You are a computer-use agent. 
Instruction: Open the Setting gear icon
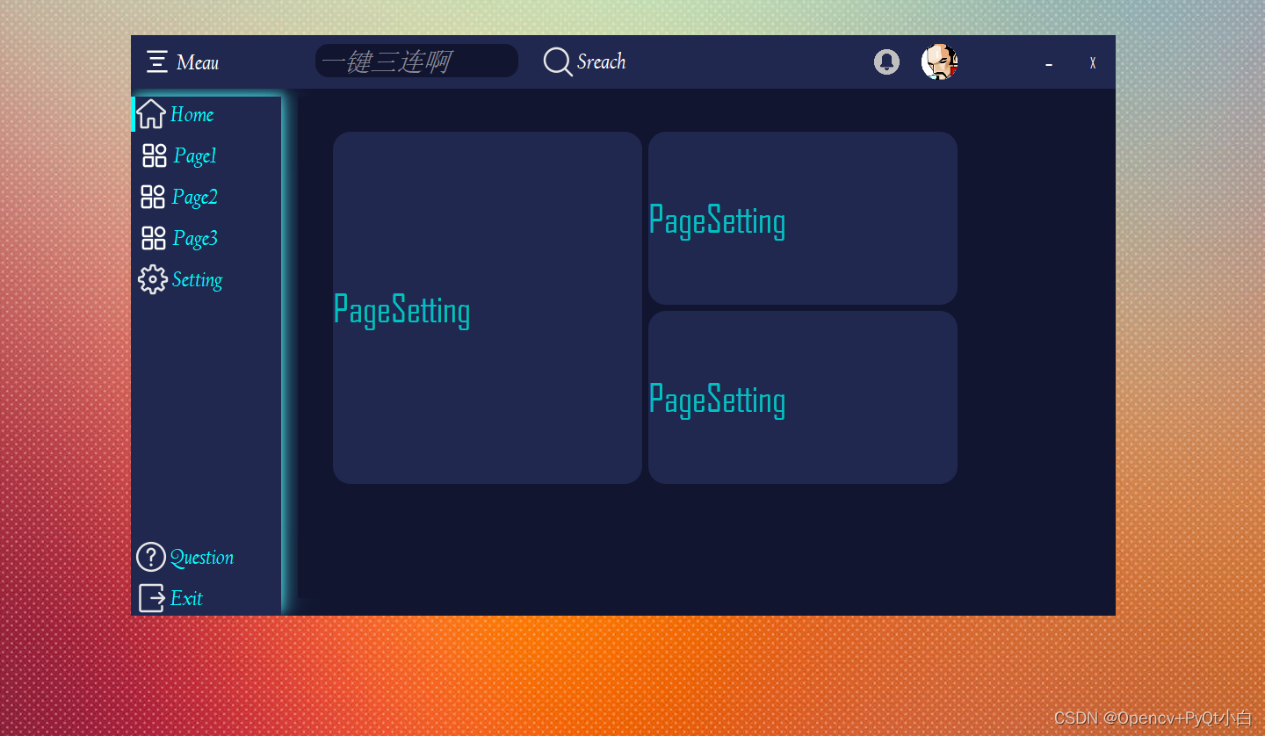pos(153,278)
